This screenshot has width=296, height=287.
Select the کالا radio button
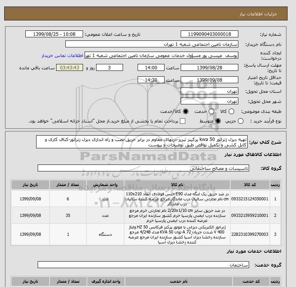[231, 111]
